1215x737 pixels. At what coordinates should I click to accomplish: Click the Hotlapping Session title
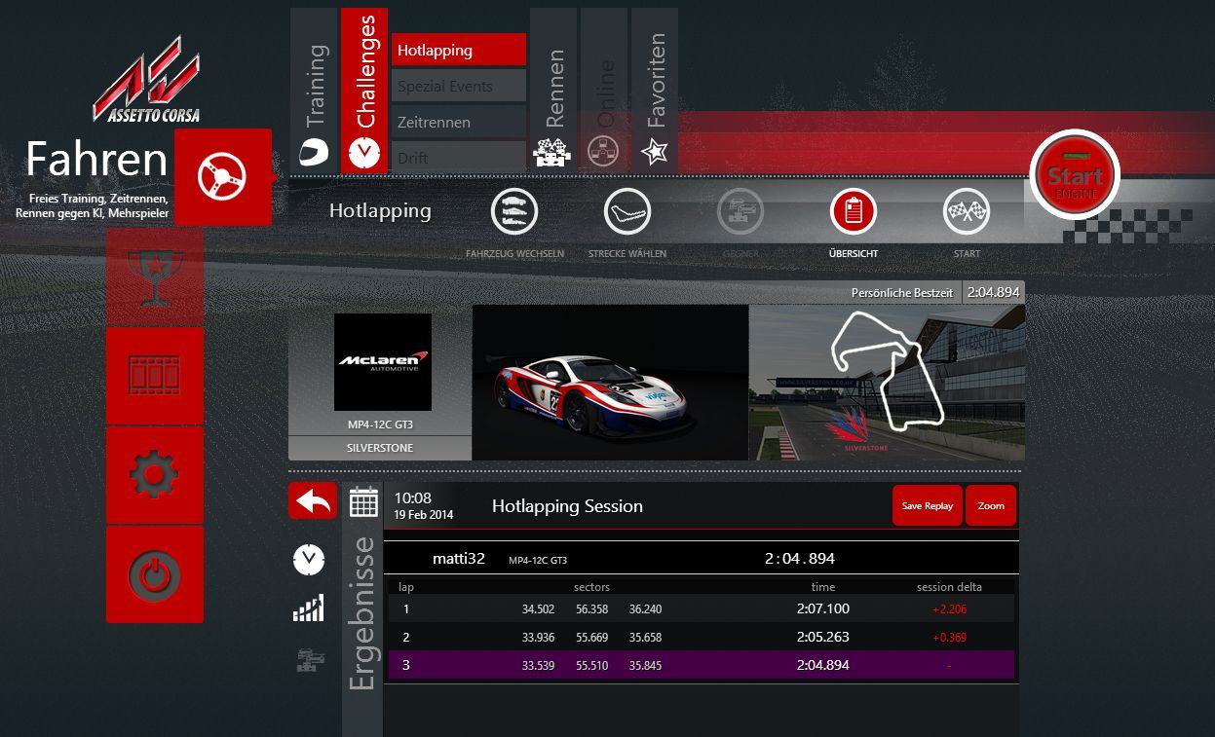567,506
